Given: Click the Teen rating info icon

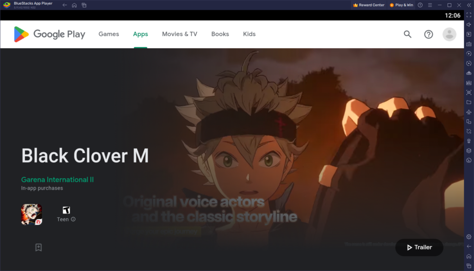Looking at the screenshot, I should pos(73,219).
